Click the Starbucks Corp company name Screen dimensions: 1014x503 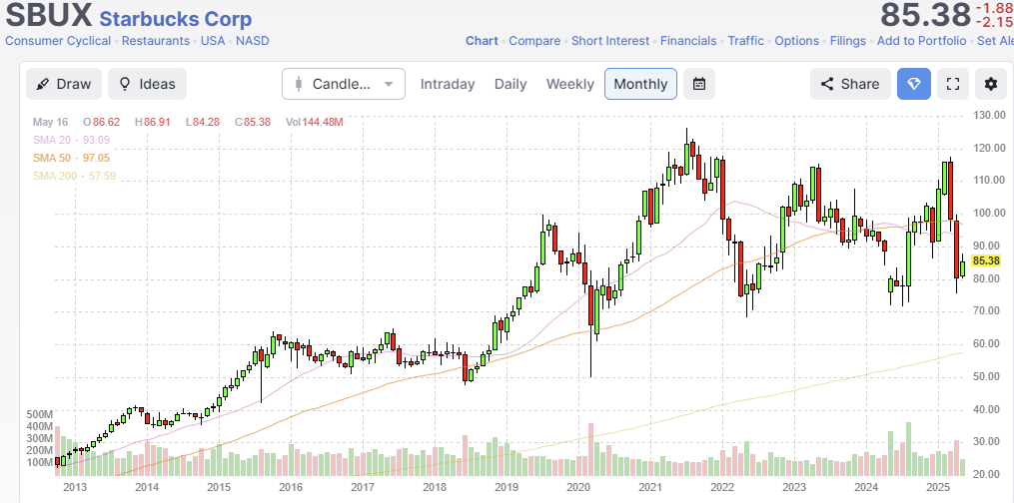tap(176, 19)
